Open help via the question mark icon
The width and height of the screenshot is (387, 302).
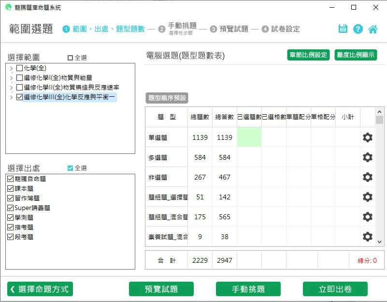[358, 29]
